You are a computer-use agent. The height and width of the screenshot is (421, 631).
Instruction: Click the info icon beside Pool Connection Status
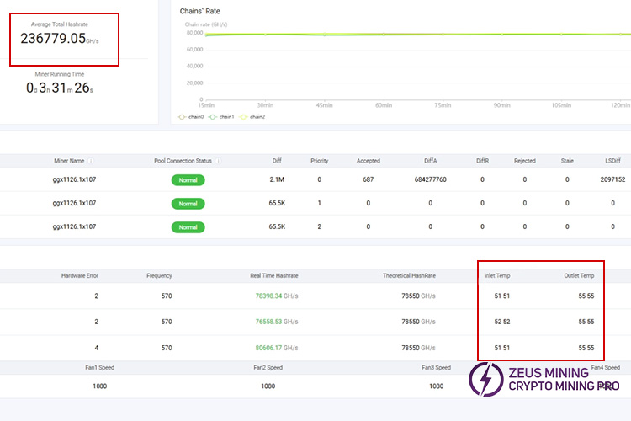(218, 161)
